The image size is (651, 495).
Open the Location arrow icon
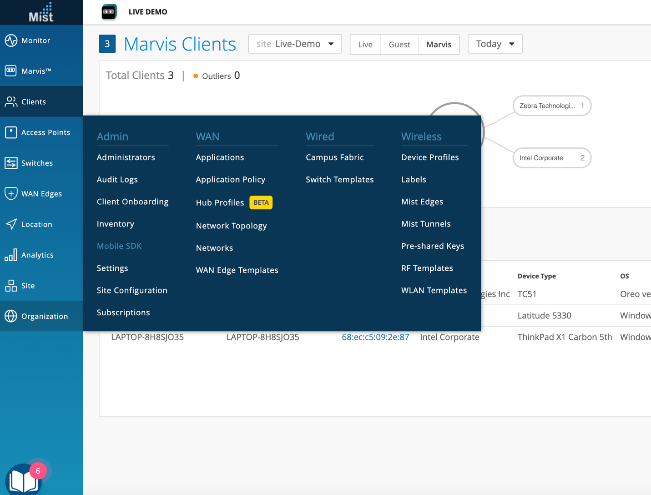[11, 224]
